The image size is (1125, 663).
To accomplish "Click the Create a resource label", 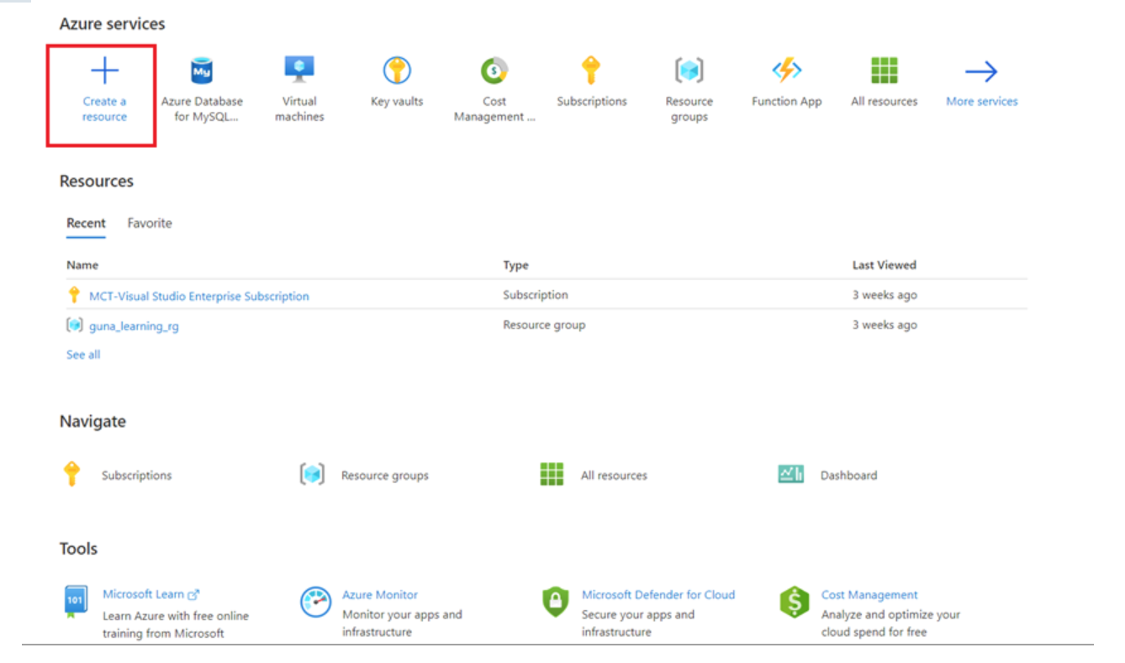I will (104, 109).
